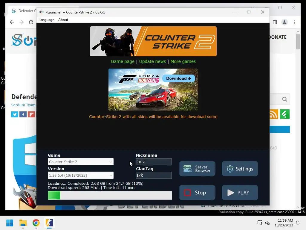Open the notifications bell in system tray

(x=298, y=223)
